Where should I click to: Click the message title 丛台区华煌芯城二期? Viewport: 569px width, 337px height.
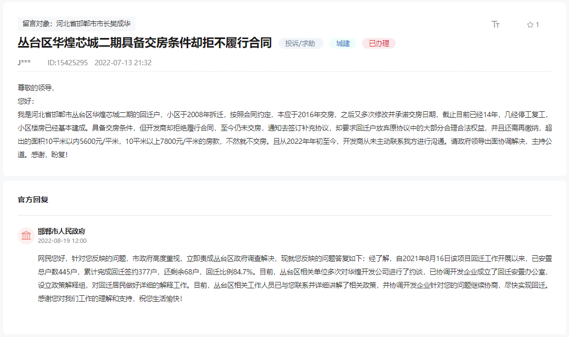pyautogui.click(x=145, y=43)
